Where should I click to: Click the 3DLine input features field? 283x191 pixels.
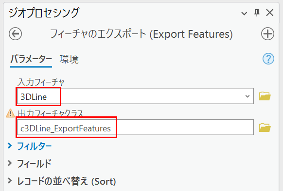click(135, 96)
